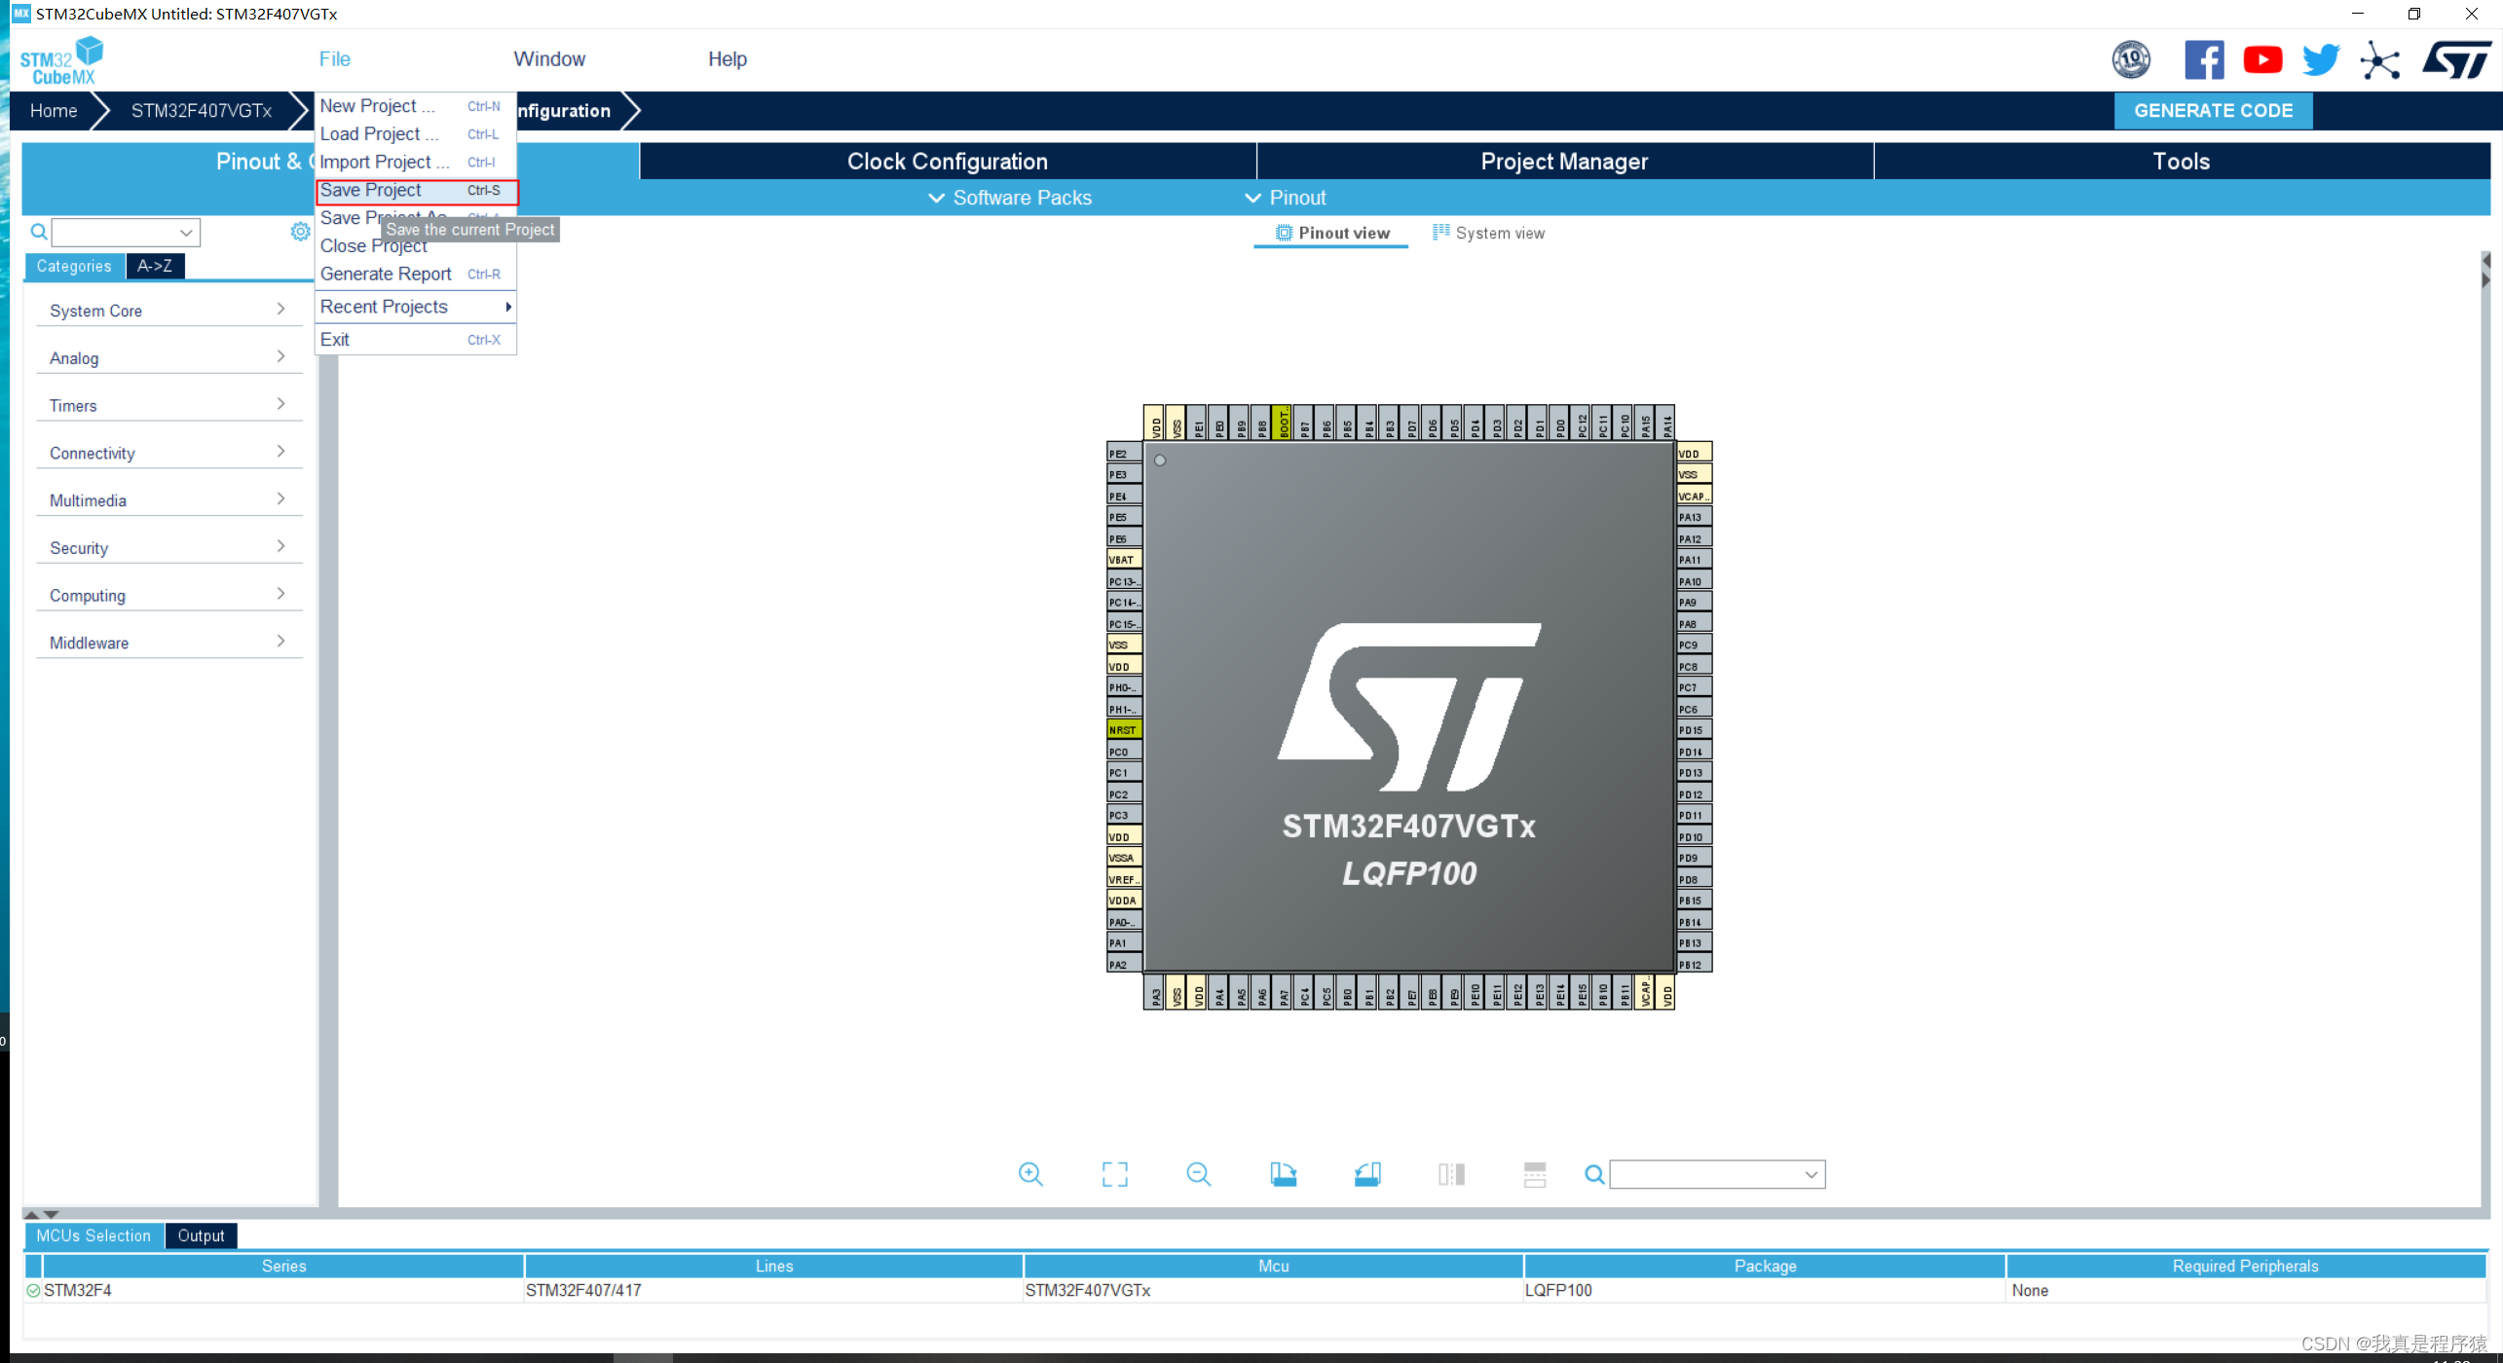Choose Save Project in File menu

(416, 191)
